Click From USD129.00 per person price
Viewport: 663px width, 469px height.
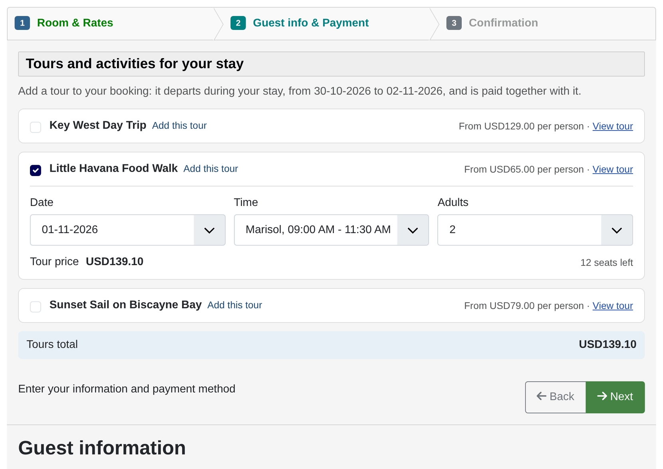coord(521,126)
